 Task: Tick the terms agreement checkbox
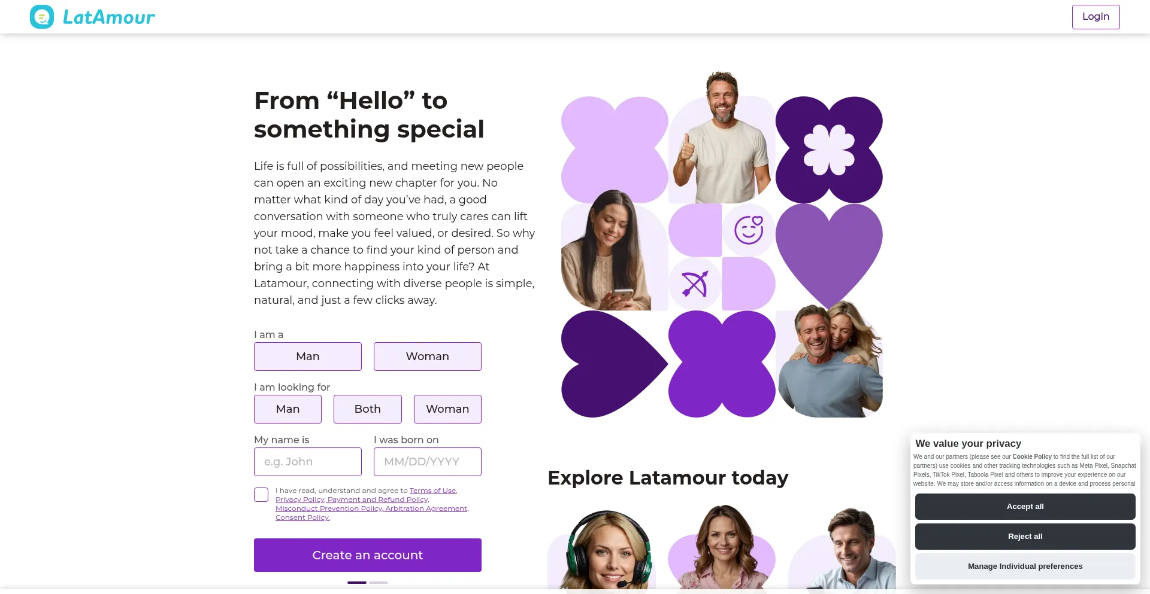[261, 495]
